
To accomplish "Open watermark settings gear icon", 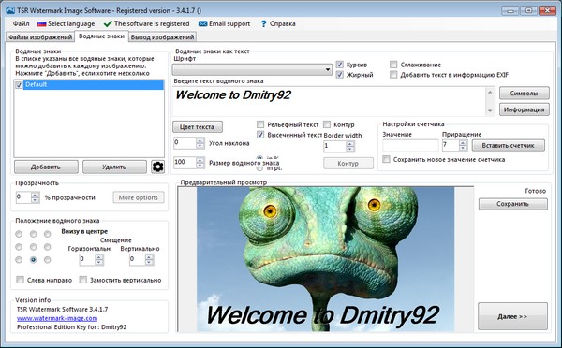I will [x=157, y=167].
